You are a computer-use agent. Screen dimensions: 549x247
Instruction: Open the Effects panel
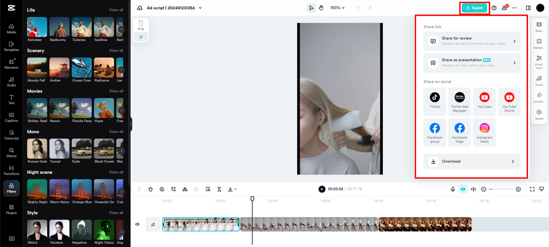tap(12, 152)
